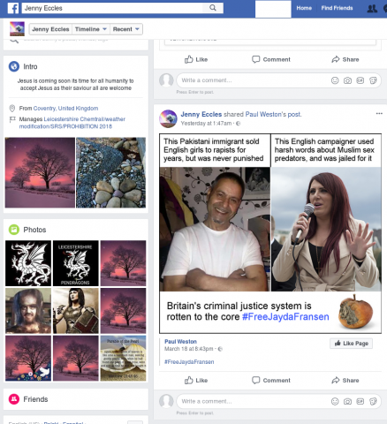Click the March 18 at 8:43pm timestamp
This screenshot has width=387, height=424.
coord(189,349)
